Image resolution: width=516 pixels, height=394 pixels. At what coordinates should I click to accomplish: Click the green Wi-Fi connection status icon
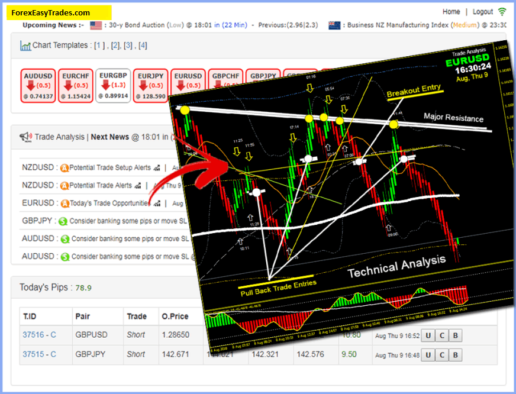[502, 11]
